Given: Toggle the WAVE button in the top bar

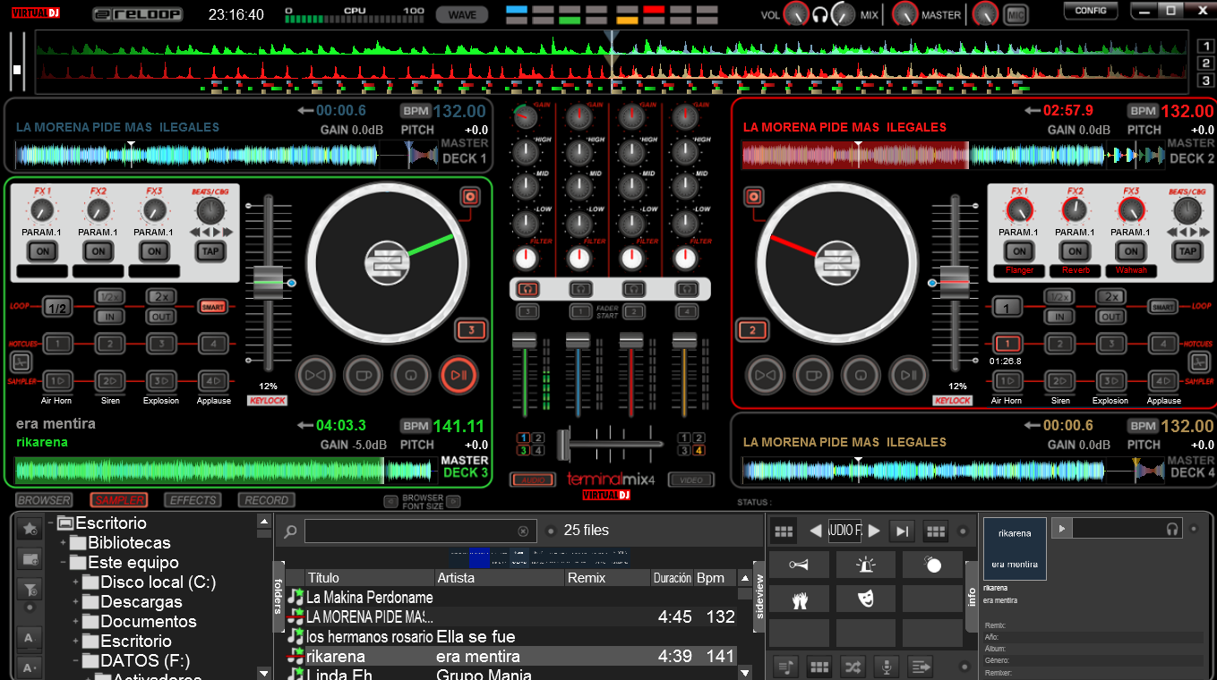Looking at the screenshot, I should pos(462,14).
